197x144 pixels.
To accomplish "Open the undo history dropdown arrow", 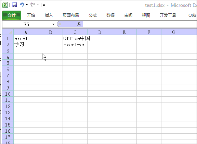I will pyautogui.click(x=27, y=5).
